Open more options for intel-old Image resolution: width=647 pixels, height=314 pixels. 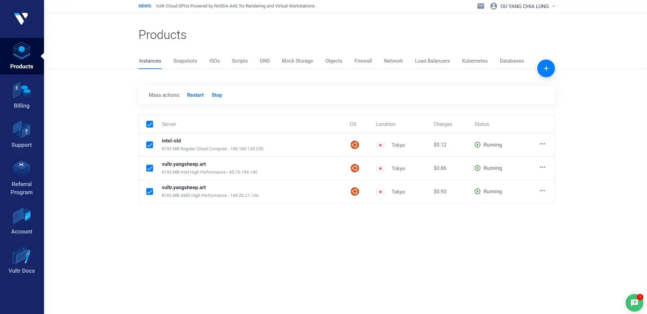click(x=542, y=144)
